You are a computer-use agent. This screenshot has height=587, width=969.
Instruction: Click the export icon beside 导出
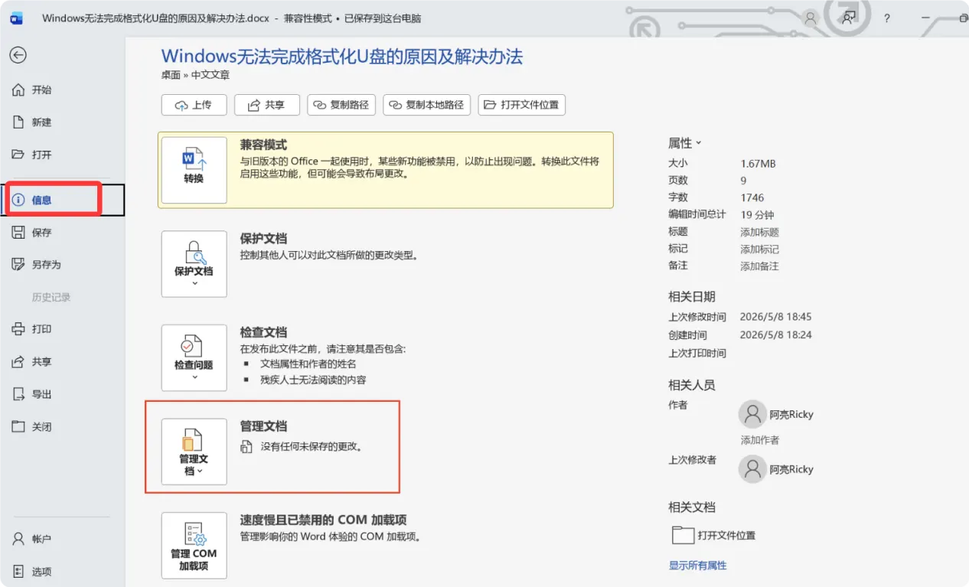click(18, 394)
